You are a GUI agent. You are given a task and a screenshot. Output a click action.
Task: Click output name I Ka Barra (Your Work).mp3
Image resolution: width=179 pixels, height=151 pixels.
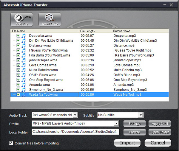[134, 55]
